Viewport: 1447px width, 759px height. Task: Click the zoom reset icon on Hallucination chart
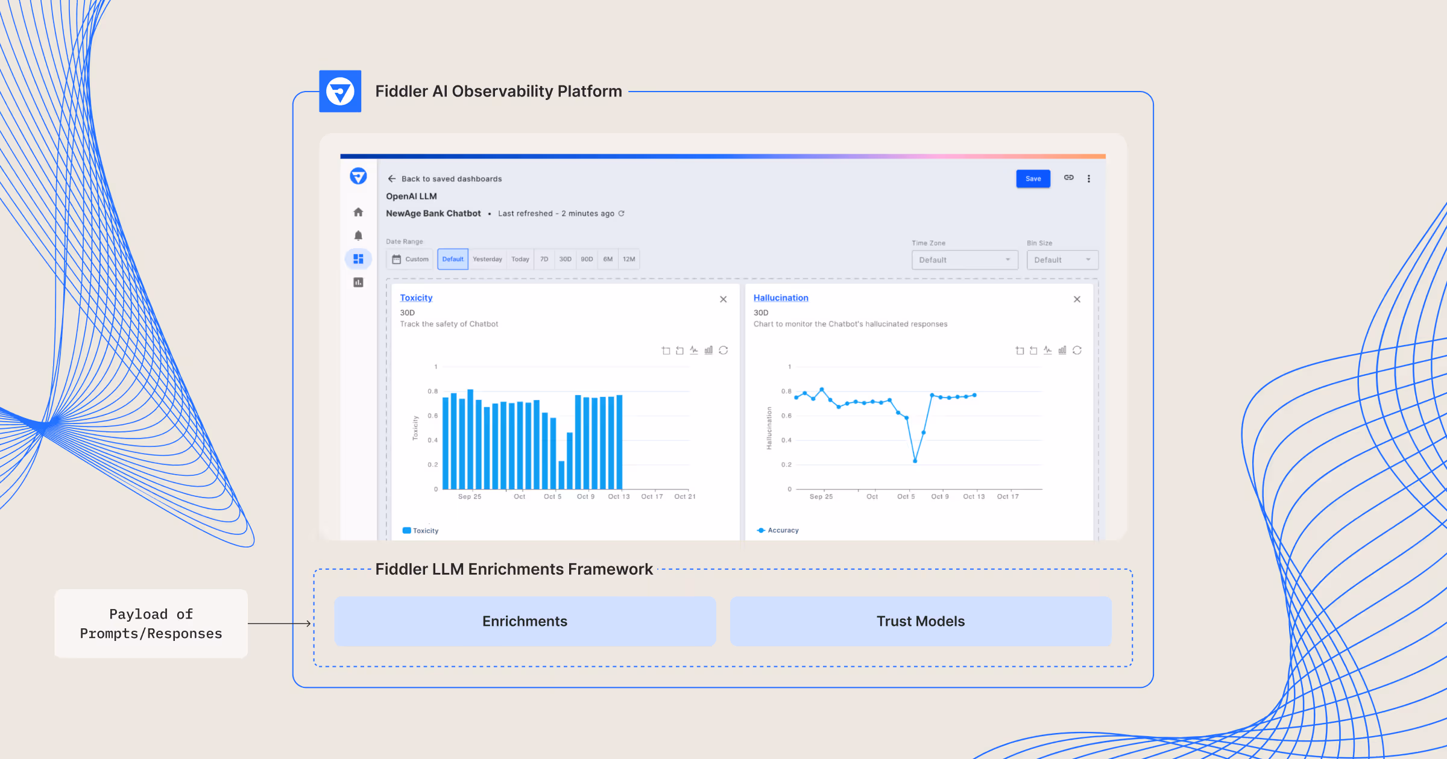coord(1033,351)
